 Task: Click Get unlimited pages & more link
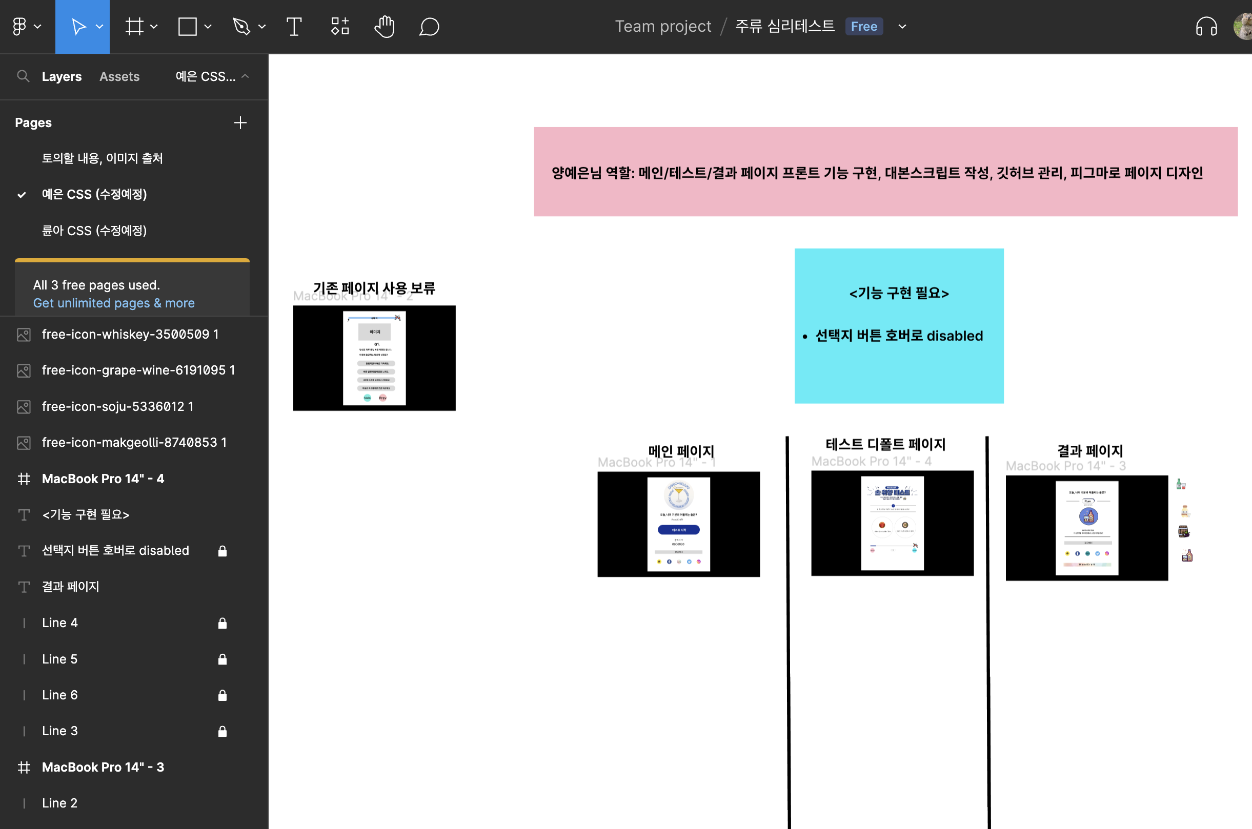coord(114,303)
